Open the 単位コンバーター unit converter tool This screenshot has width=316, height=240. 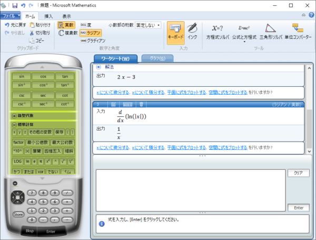298,32
